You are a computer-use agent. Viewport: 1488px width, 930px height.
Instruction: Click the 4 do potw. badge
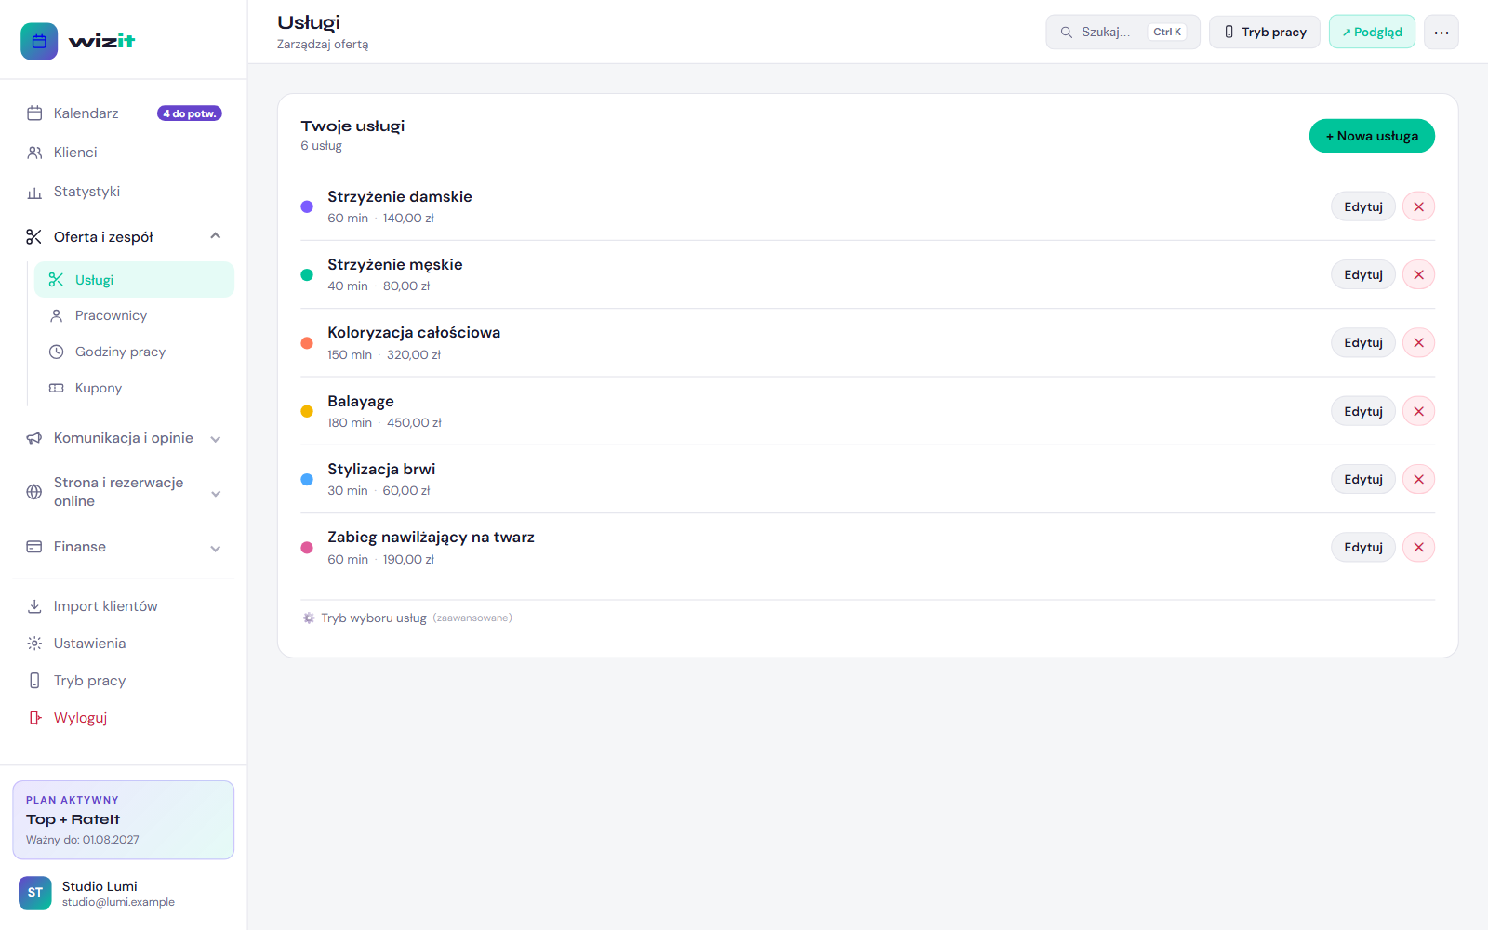pos(190,113)
